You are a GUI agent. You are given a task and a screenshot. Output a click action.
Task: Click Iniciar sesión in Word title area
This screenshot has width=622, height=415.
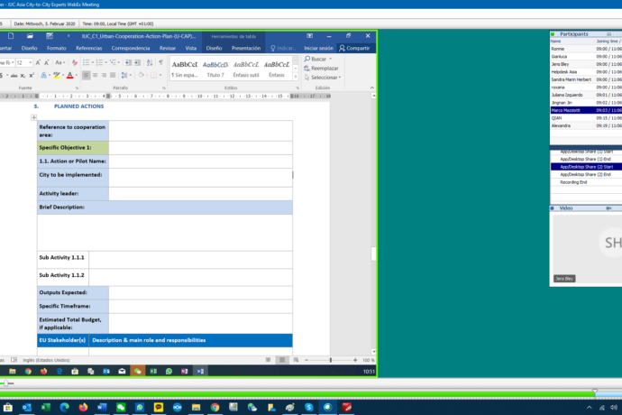tap(318, 48)
